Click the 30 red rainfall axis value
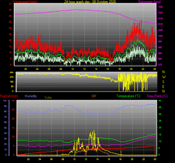 tap(13, 100)
